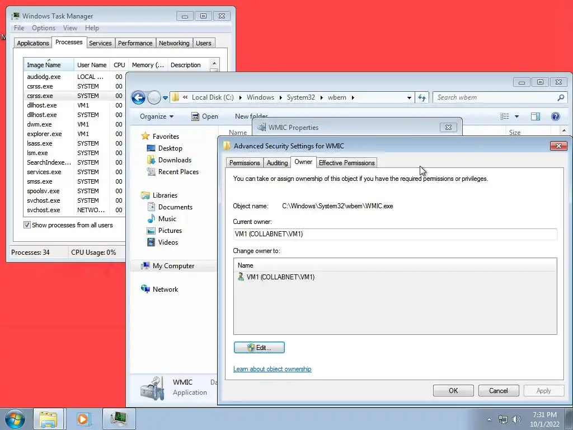Viewport: 573px width, 430px height.
Task: Click the Edit... button with shield icon
Action: click(x=259, y=347)
